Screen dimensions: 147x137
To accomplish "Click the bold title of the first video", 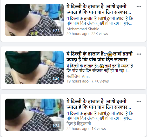I will click(x=99, y=9).
